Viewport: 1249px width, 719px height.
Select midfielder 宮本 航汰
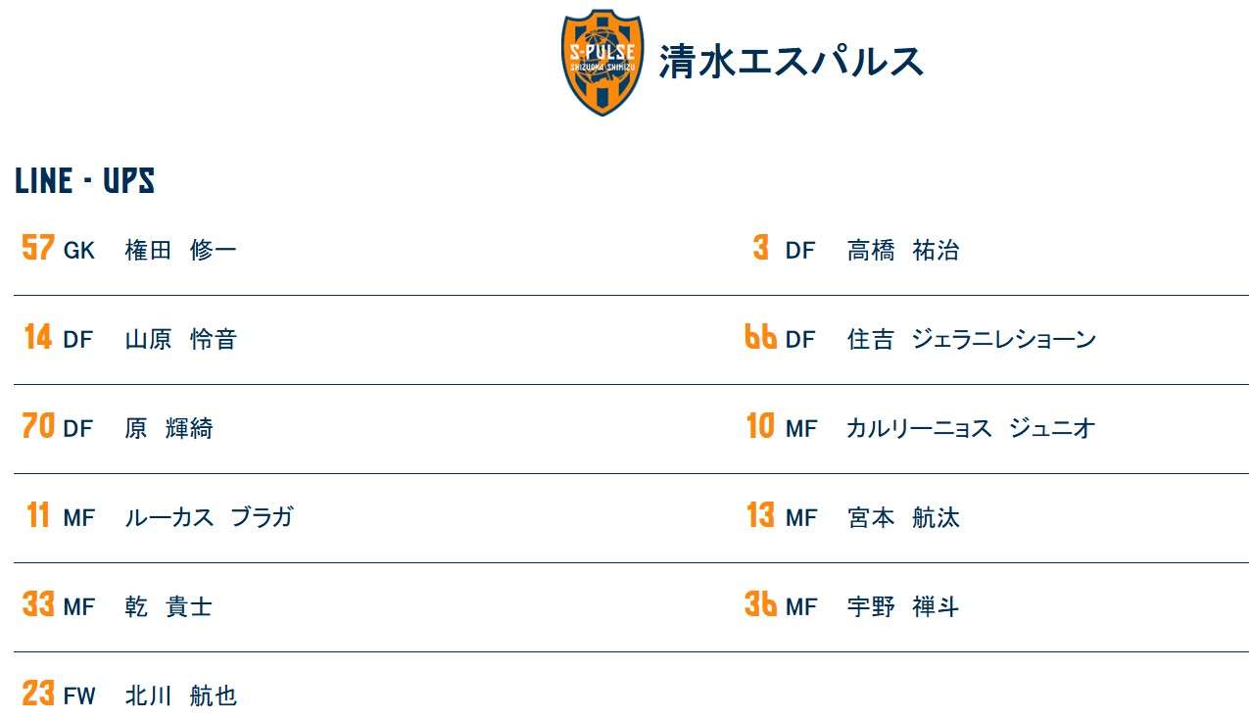903,517
